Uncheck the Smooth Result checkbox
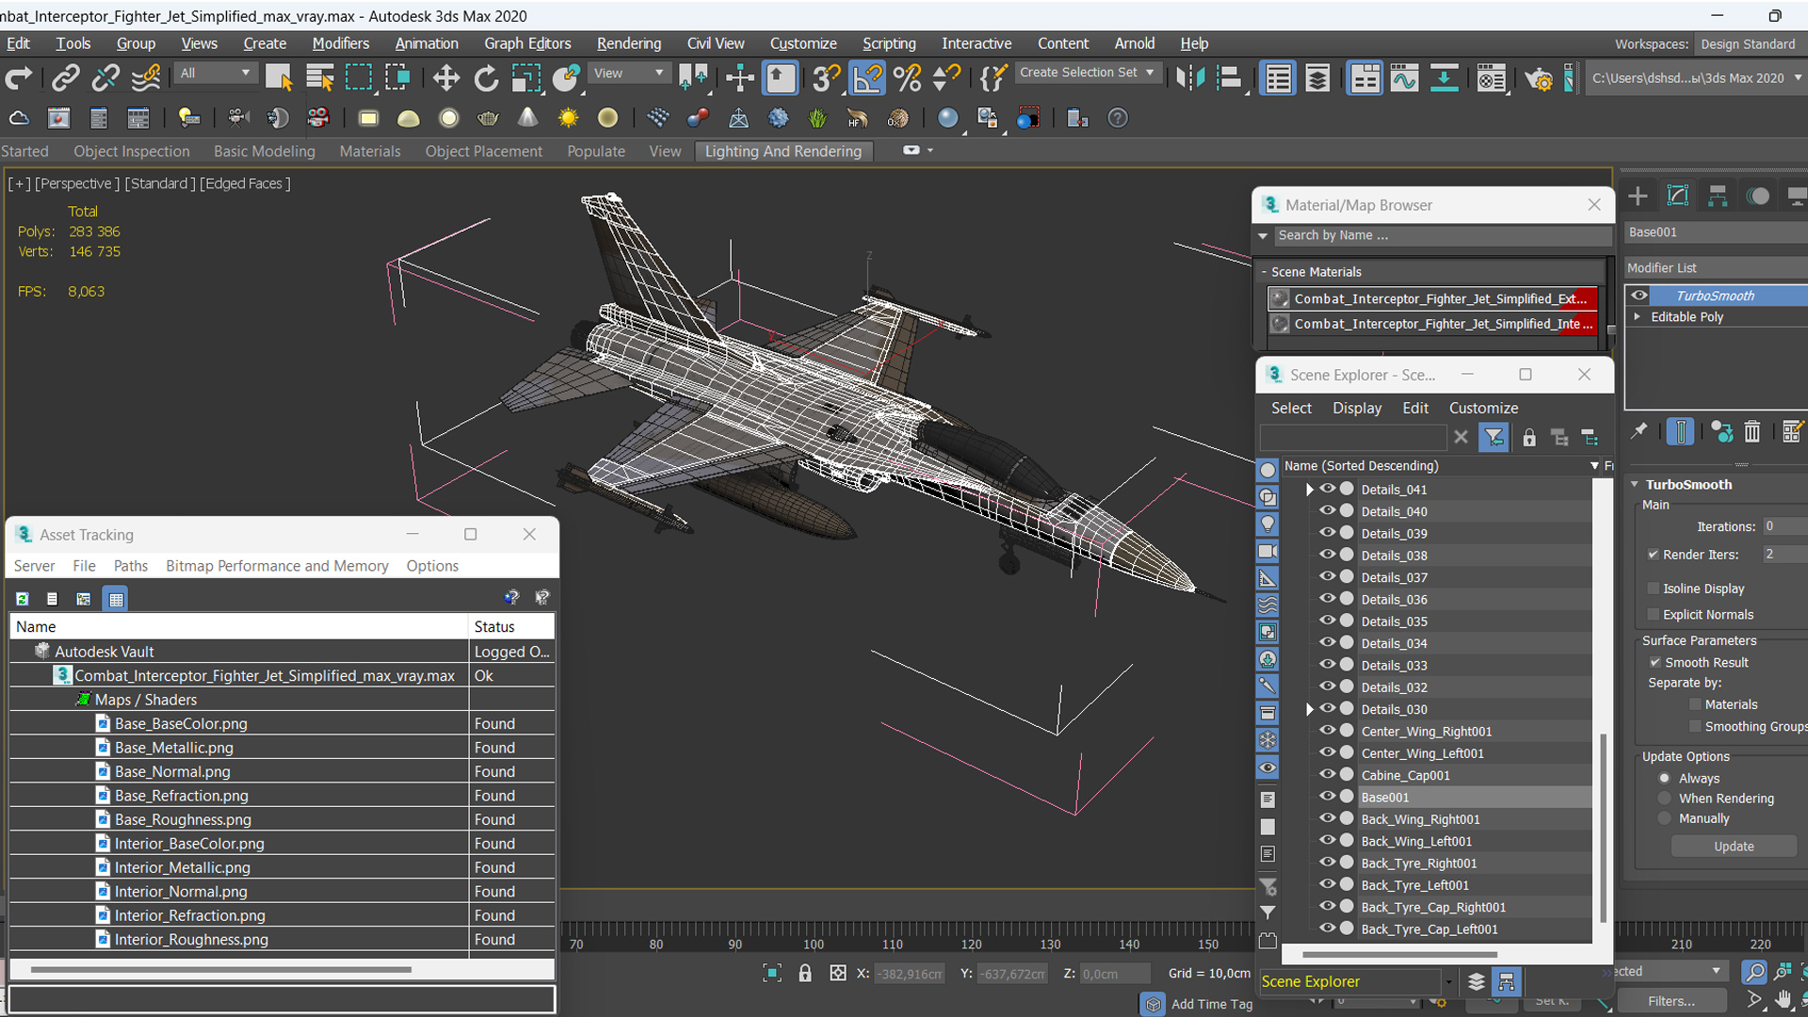The width and height of the screenshot is (1808, 1017). tap(1655, 663)
